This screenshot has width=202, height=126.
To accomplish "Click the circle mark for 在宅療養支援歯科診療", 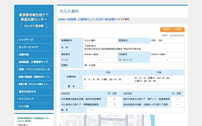I will (x=114, y=99).
